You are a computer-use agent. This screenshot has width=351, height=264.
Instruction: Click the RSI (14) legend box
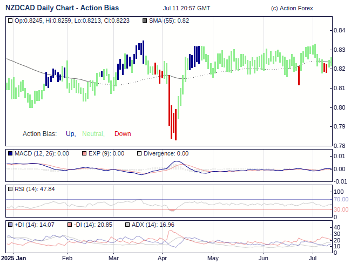[x=10, y=189]
